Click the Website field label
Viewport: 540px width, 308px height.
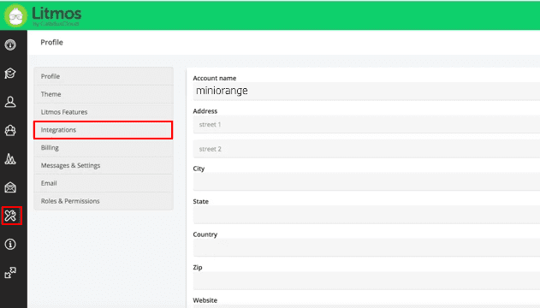[205, 300]
